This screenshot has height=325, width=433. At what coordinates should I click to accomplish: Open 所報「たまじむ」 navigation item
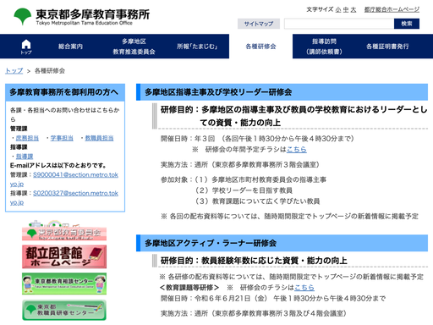click(197, 47)
